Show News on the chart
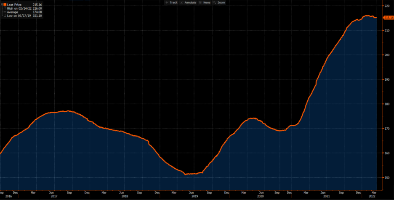 point(205,3)
